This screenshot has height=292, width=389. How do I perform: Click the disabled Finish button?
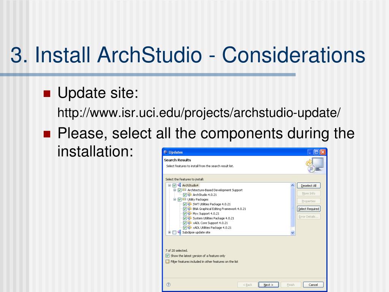tap(291, 285)
